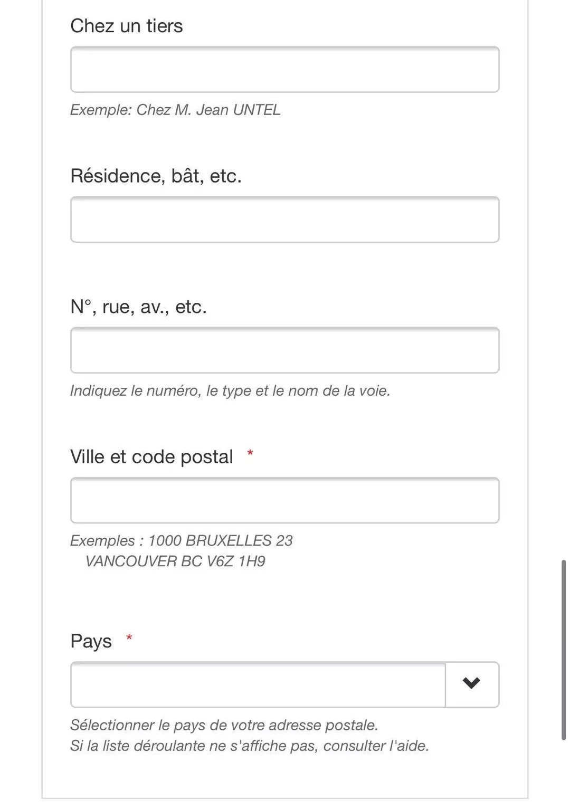Click the example "VANCOUVER BC V6Z 1H9"
Image resolution: width=570 pixels, height=810 pixels.
click(x=175, y=561)
